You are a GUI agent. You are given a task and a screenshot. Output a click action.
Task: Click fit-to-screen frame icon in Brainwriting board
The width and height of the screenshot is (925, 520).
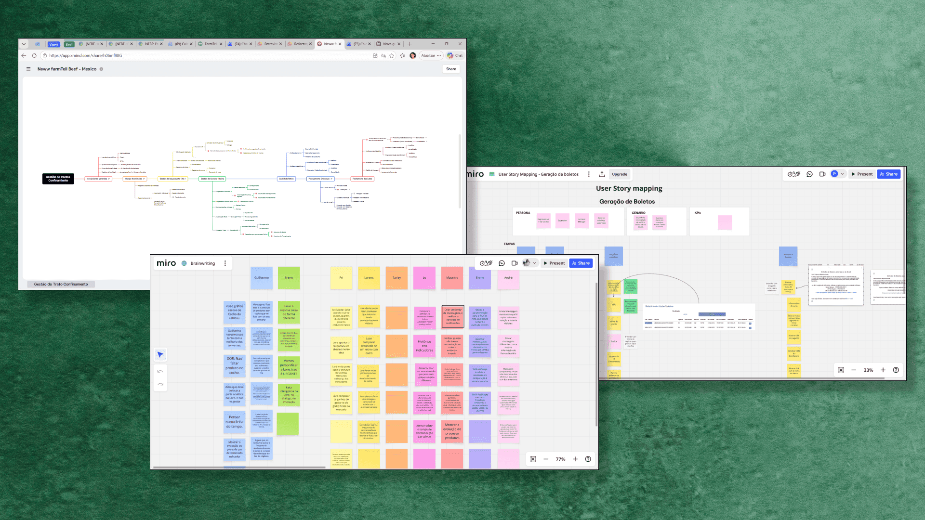coord(533,459)
